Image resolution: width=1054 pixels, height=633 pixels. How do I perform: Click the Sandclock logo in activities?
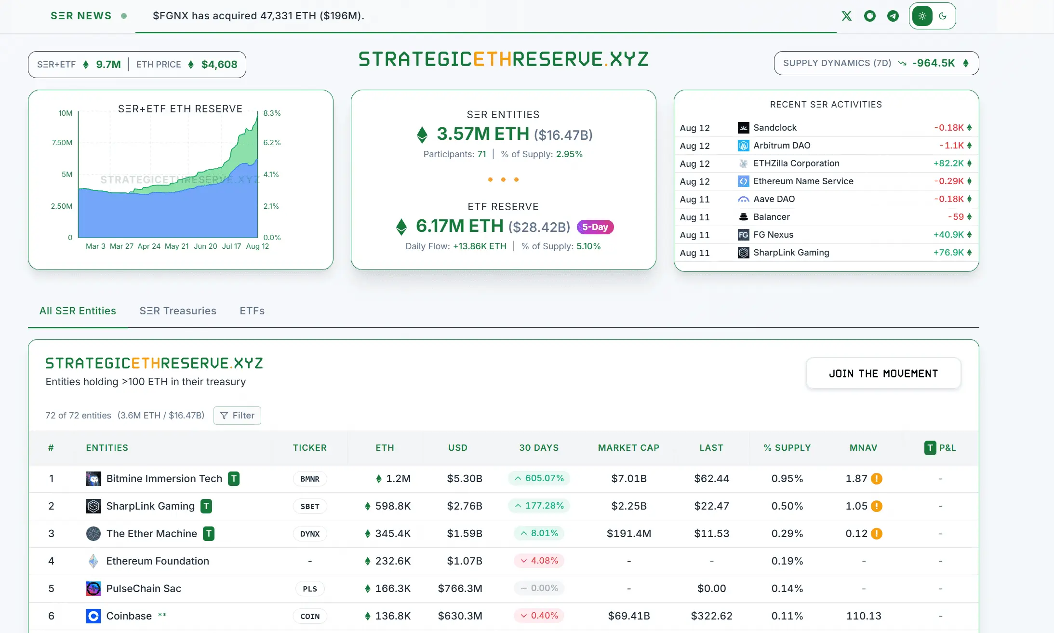pyautogui.click(x=743, y=128)
